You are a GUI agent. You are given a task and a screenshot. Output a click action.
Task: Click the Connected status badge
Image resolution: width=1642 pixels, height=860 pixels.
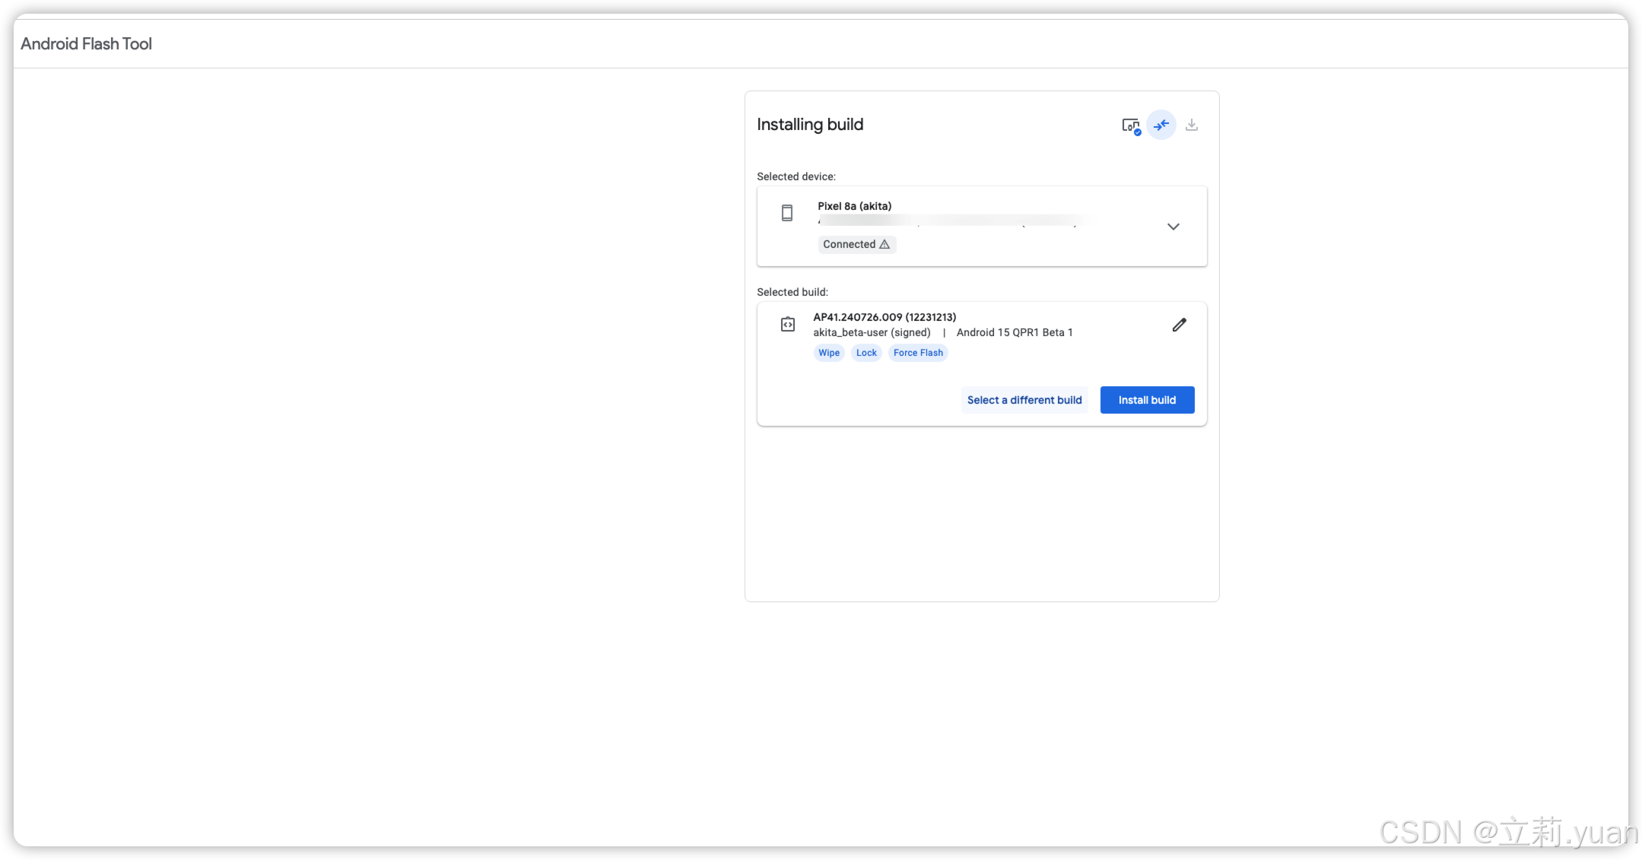click(x=857, y=244)
